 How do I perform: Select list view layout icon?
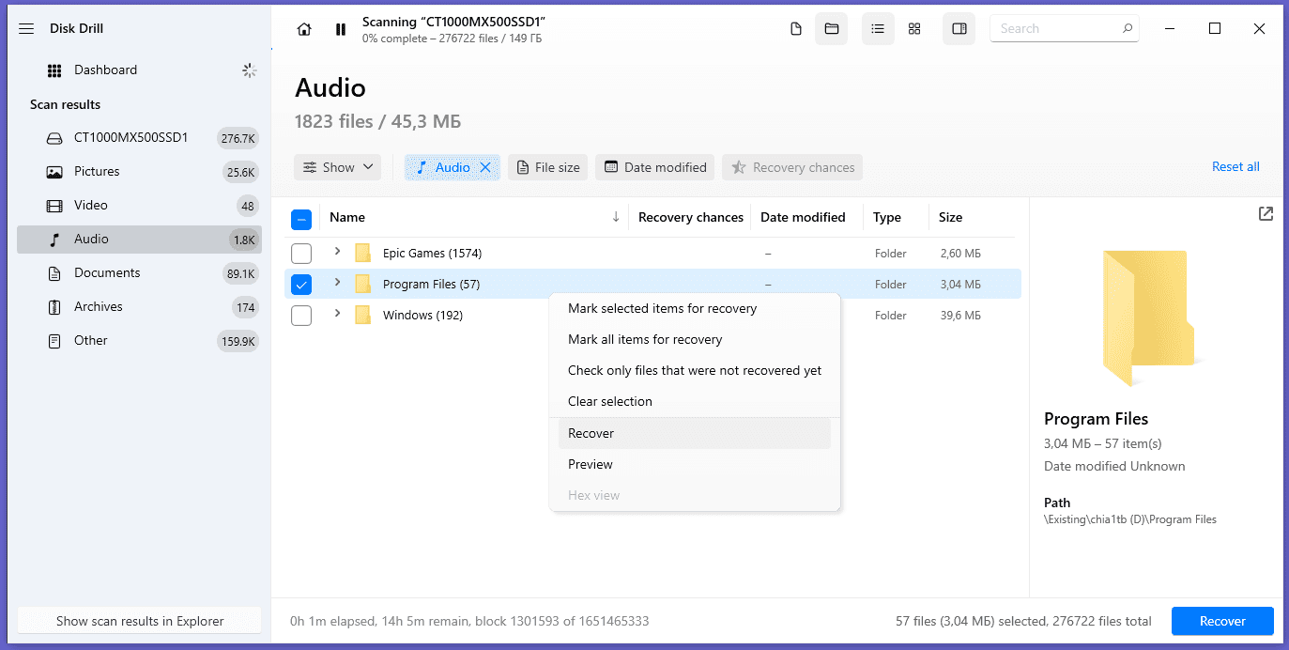878,29
